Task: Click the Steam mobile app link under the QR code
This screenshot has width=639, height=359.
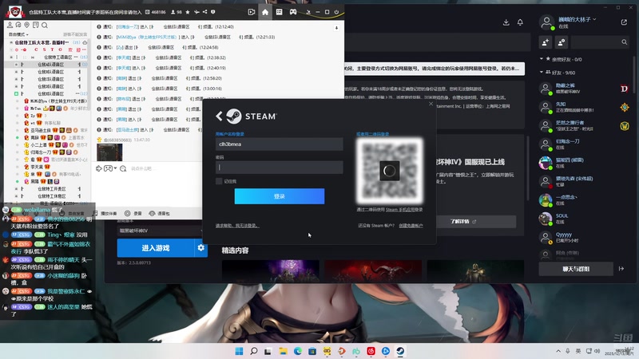Action: [404, 210]
